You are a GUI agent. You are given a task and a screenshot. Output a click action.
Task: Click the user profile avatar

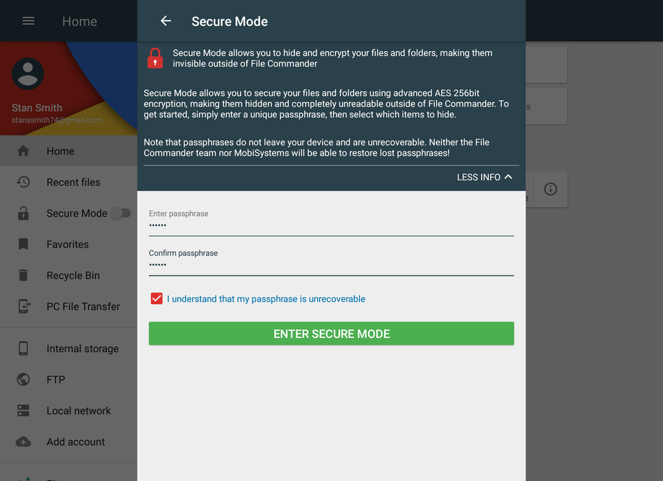[x=28, y=73]
